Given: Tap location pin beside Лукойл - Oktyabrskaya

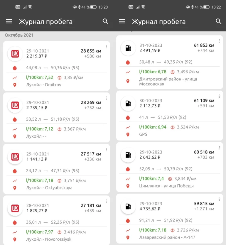Looking at the screenshot, I should click(x=15, y=188).
